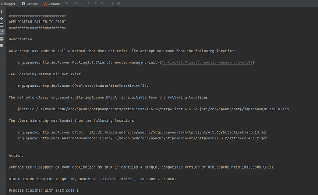This screenshot has height=195, width=318.
Task: Click the 'APPLICATION FAILED TO START' text line
Action: click(x=37, y=22)
